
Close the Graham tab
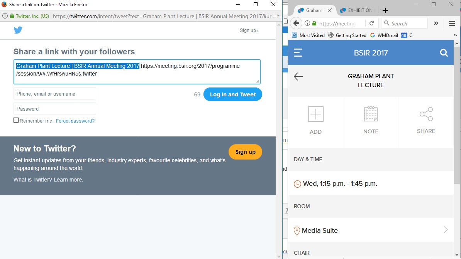coord(330,10)
